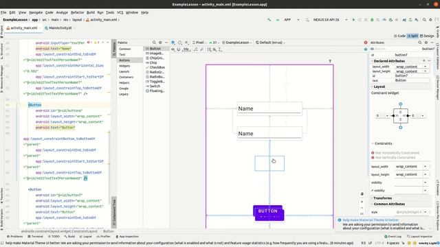Image resolution: width=440 pixels, height=247 pixels.
Task: Click the design surface select icon
Action: tap(173, 43)
